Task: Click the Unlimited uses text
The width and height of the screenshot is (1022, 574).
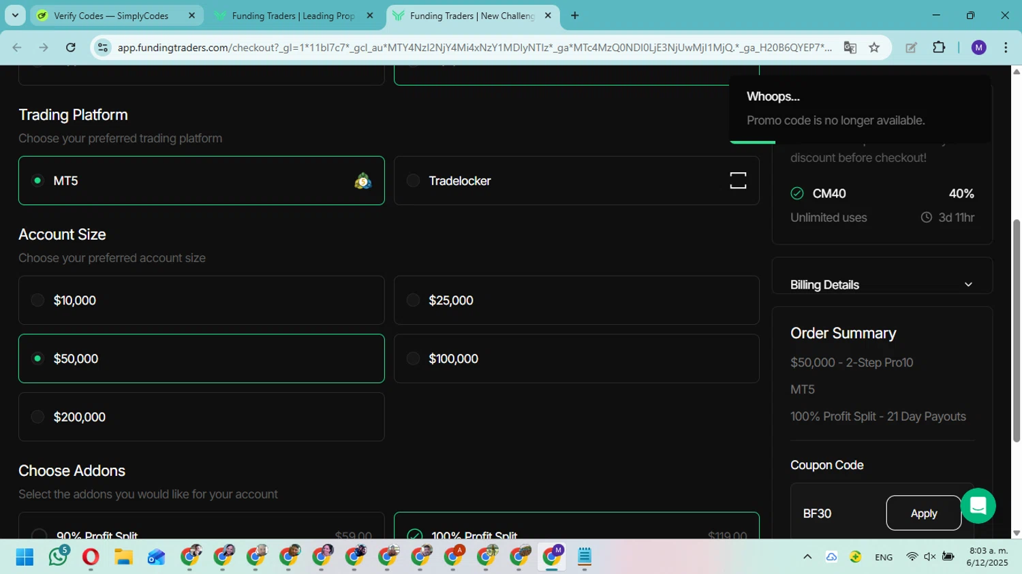Action: (829, 218)
